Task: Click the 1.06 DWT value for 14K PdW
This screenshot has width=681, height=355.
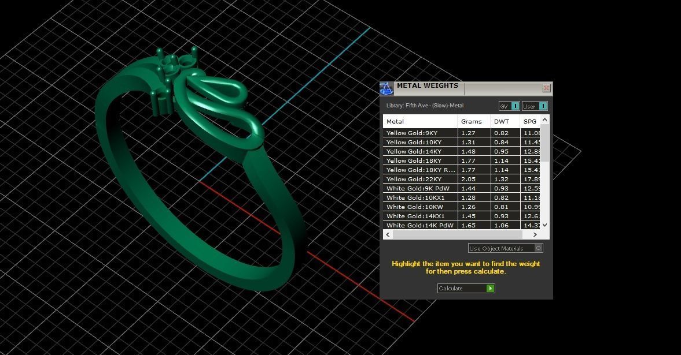Action: coord(501,225)
